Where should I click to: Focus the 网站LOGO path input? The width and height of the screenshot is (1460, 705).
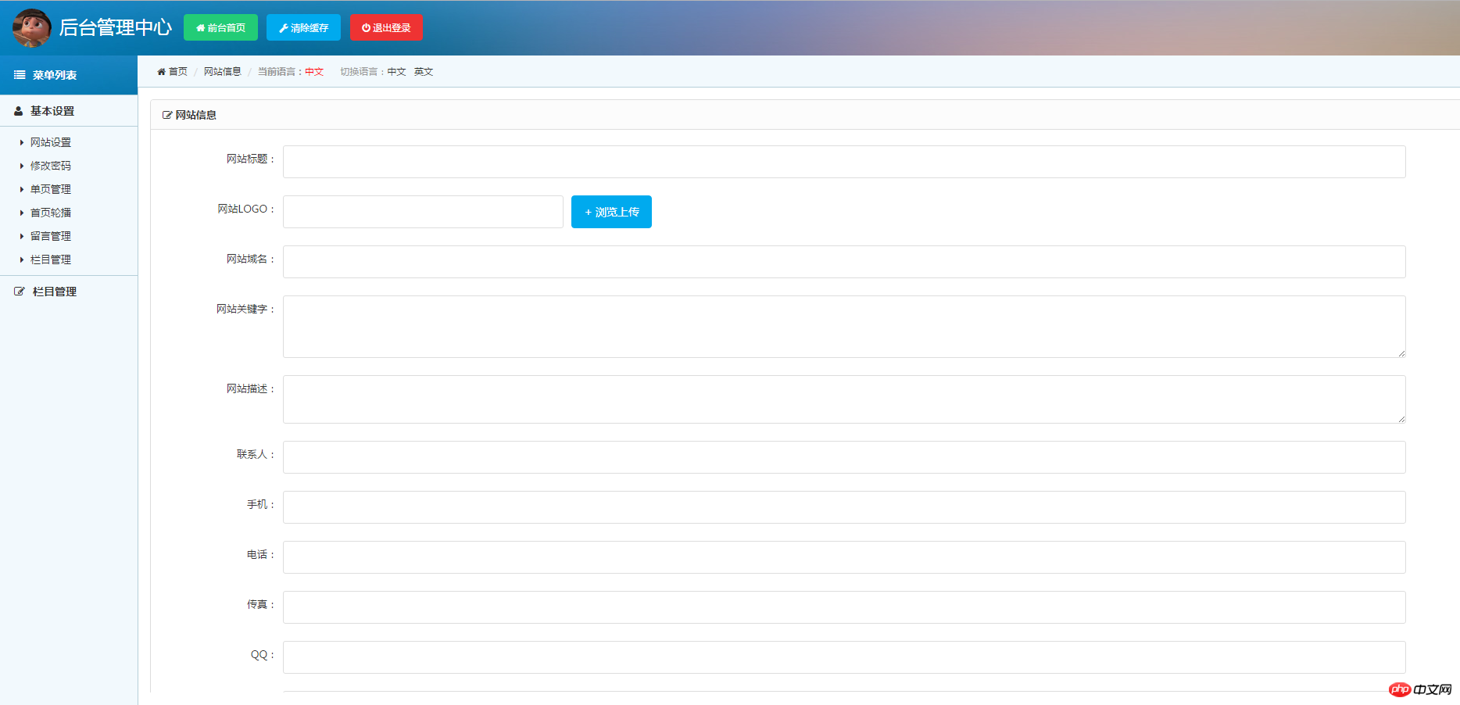click(x=423, y=212)
